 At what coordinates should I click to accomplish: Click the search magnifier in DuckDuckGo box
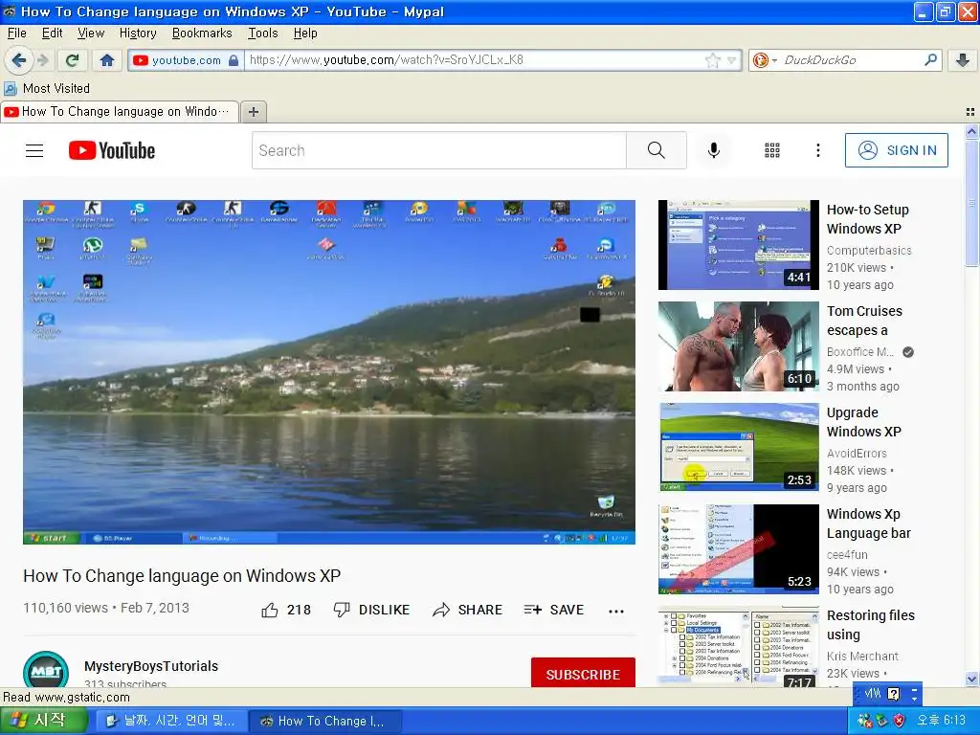tap(930, 60)
